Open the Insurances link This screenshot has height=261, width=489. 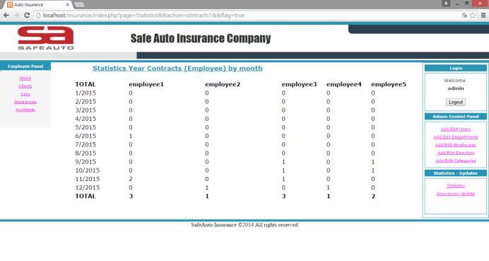pyautogui.click(x=25, y=102)
